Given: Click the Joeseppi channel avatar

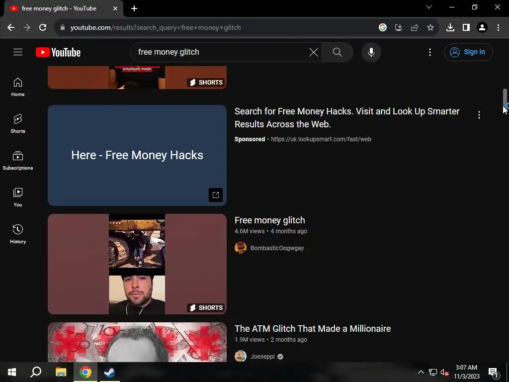Looking at the screenshot, I should 241,356.
